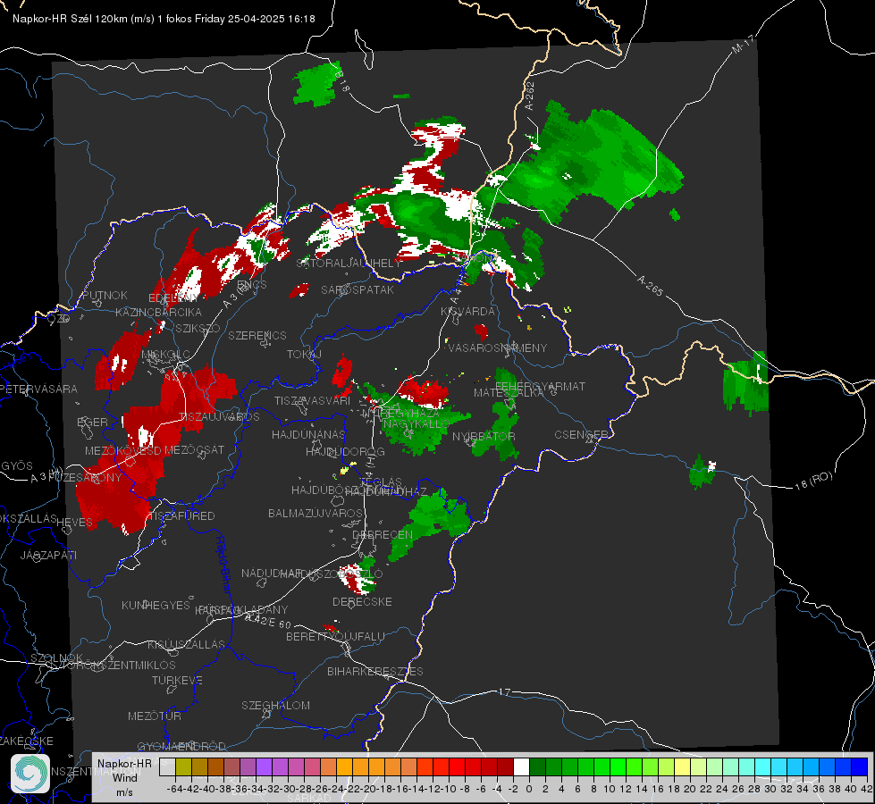Click the SZERENCS town label

pos(257,335)
